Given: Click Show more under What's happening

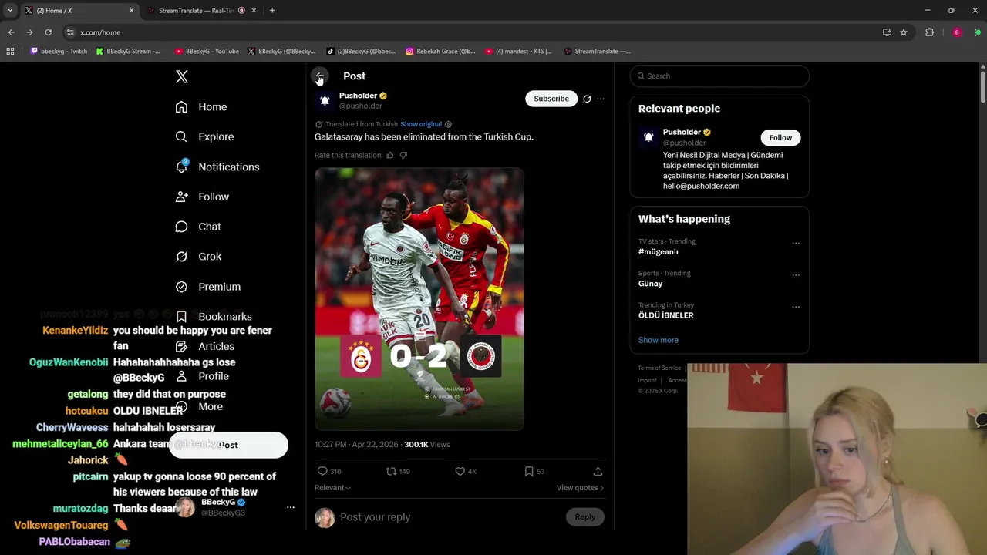Looking at the screenshot, I should 659,340.
